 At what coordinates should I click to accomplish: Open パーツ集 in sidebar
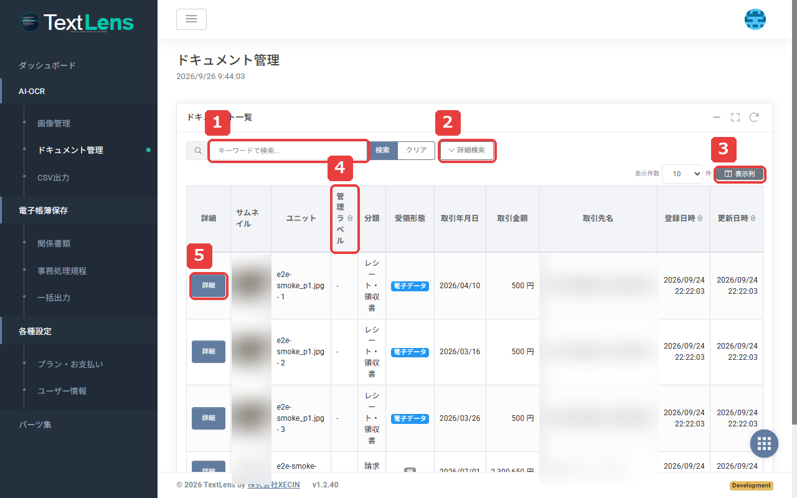[x=35, y=425]
